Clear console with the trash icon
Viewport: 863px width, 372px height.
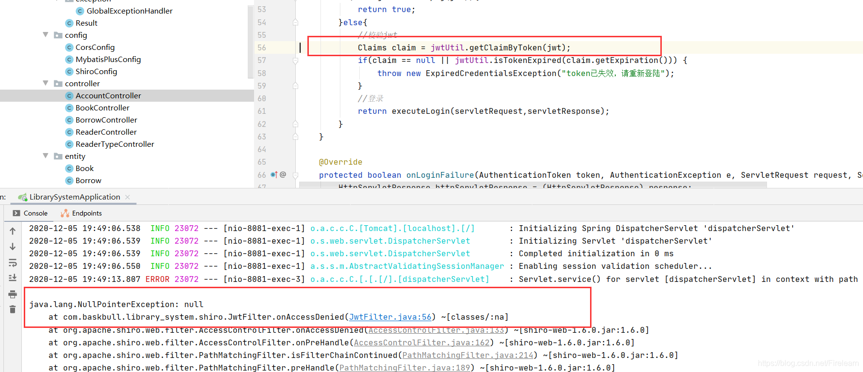point(13,310)
